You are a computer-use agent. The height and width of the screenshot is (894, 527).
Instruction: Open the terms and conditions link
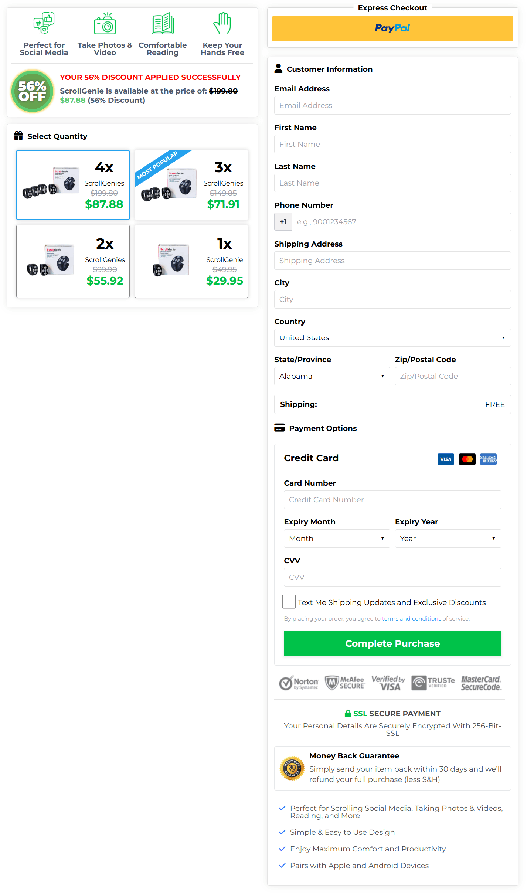pos(411,618)
